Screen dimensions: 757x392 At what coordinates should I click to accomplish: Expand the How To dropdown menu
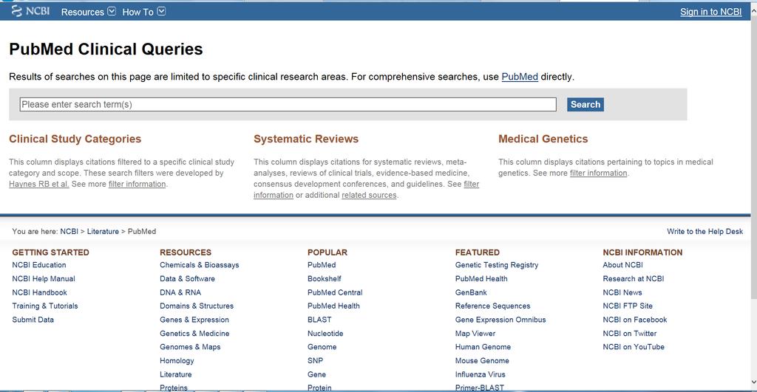pyautogui.click(x=144, y=12)
